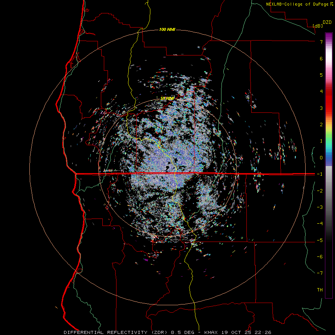Click the "[dB]" unit label
335x335 pixels.
click(318, 26)
